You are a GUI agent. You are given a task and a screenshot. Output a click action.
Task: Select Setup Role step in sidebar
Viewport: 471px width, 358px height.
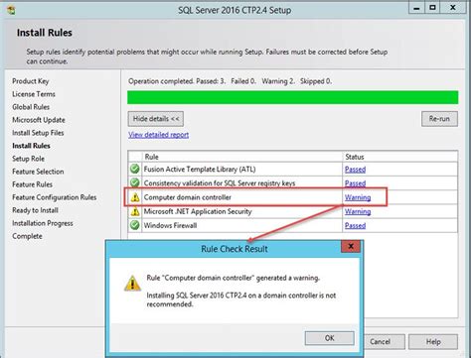point(29,159)
